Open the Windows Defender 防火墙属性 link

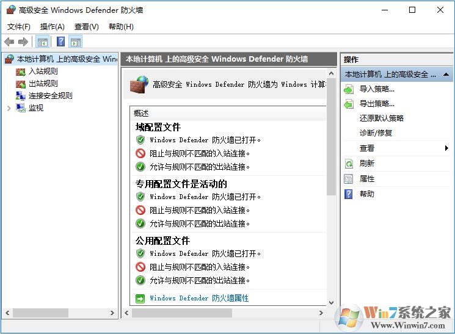pos(199,299)
